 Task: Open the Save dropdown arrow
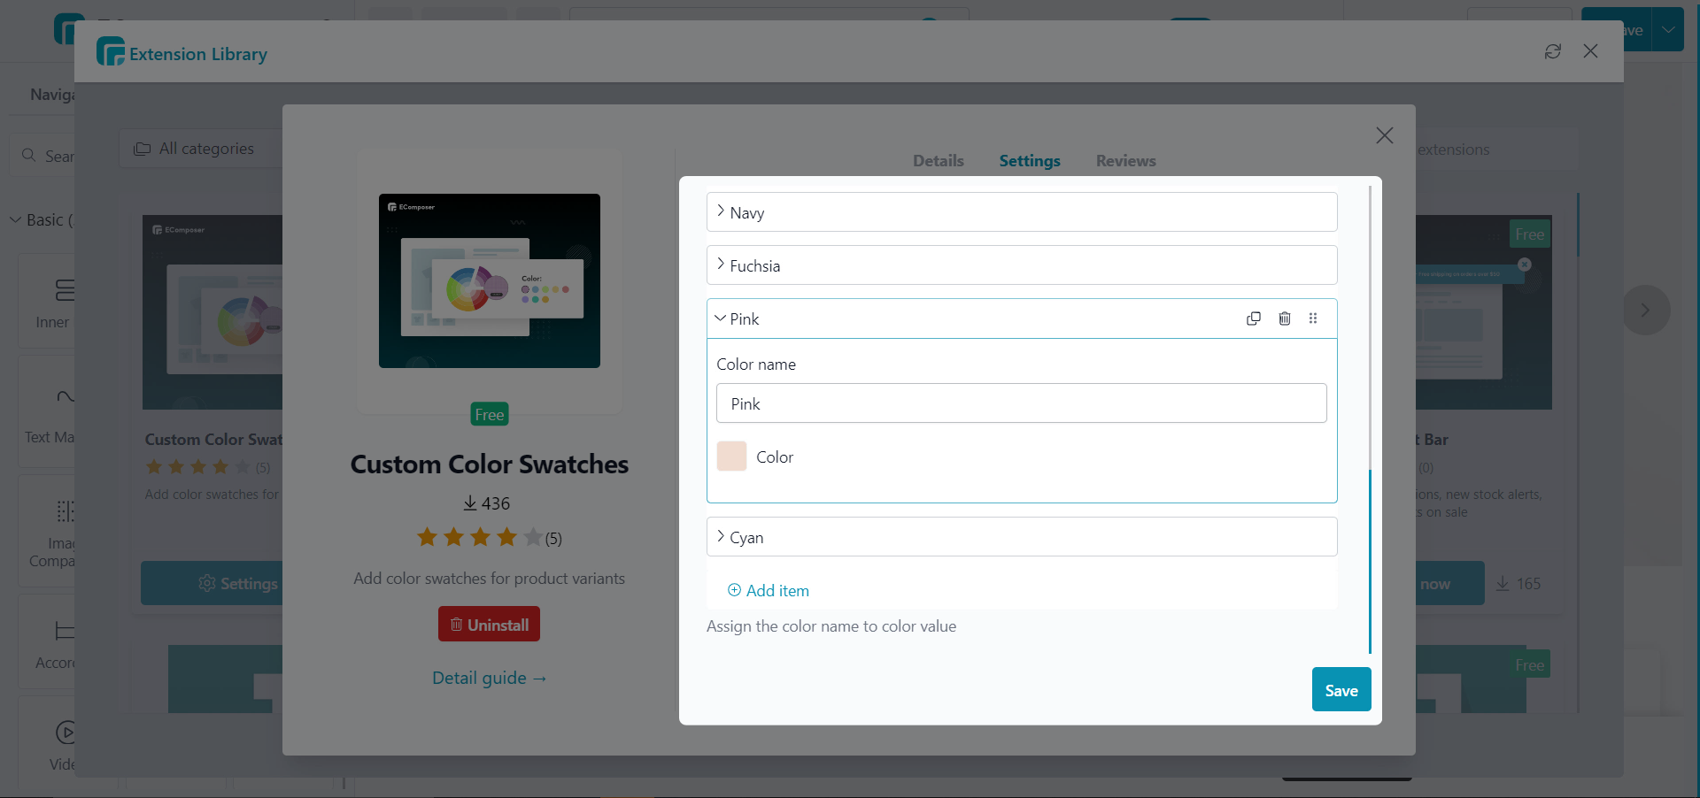coord(1668,29)
